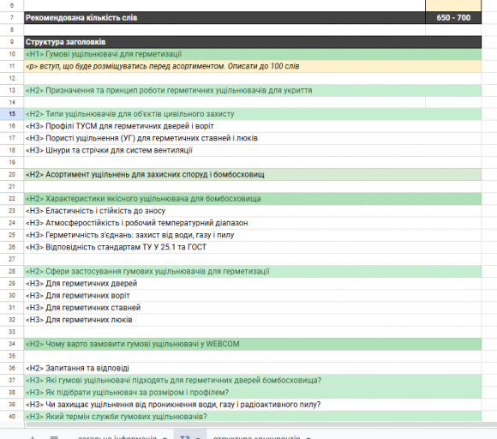This screenshot has height=439, width=497.
Task: Switch to структура конкурентів sheet tab
Action: coord(256,437)
